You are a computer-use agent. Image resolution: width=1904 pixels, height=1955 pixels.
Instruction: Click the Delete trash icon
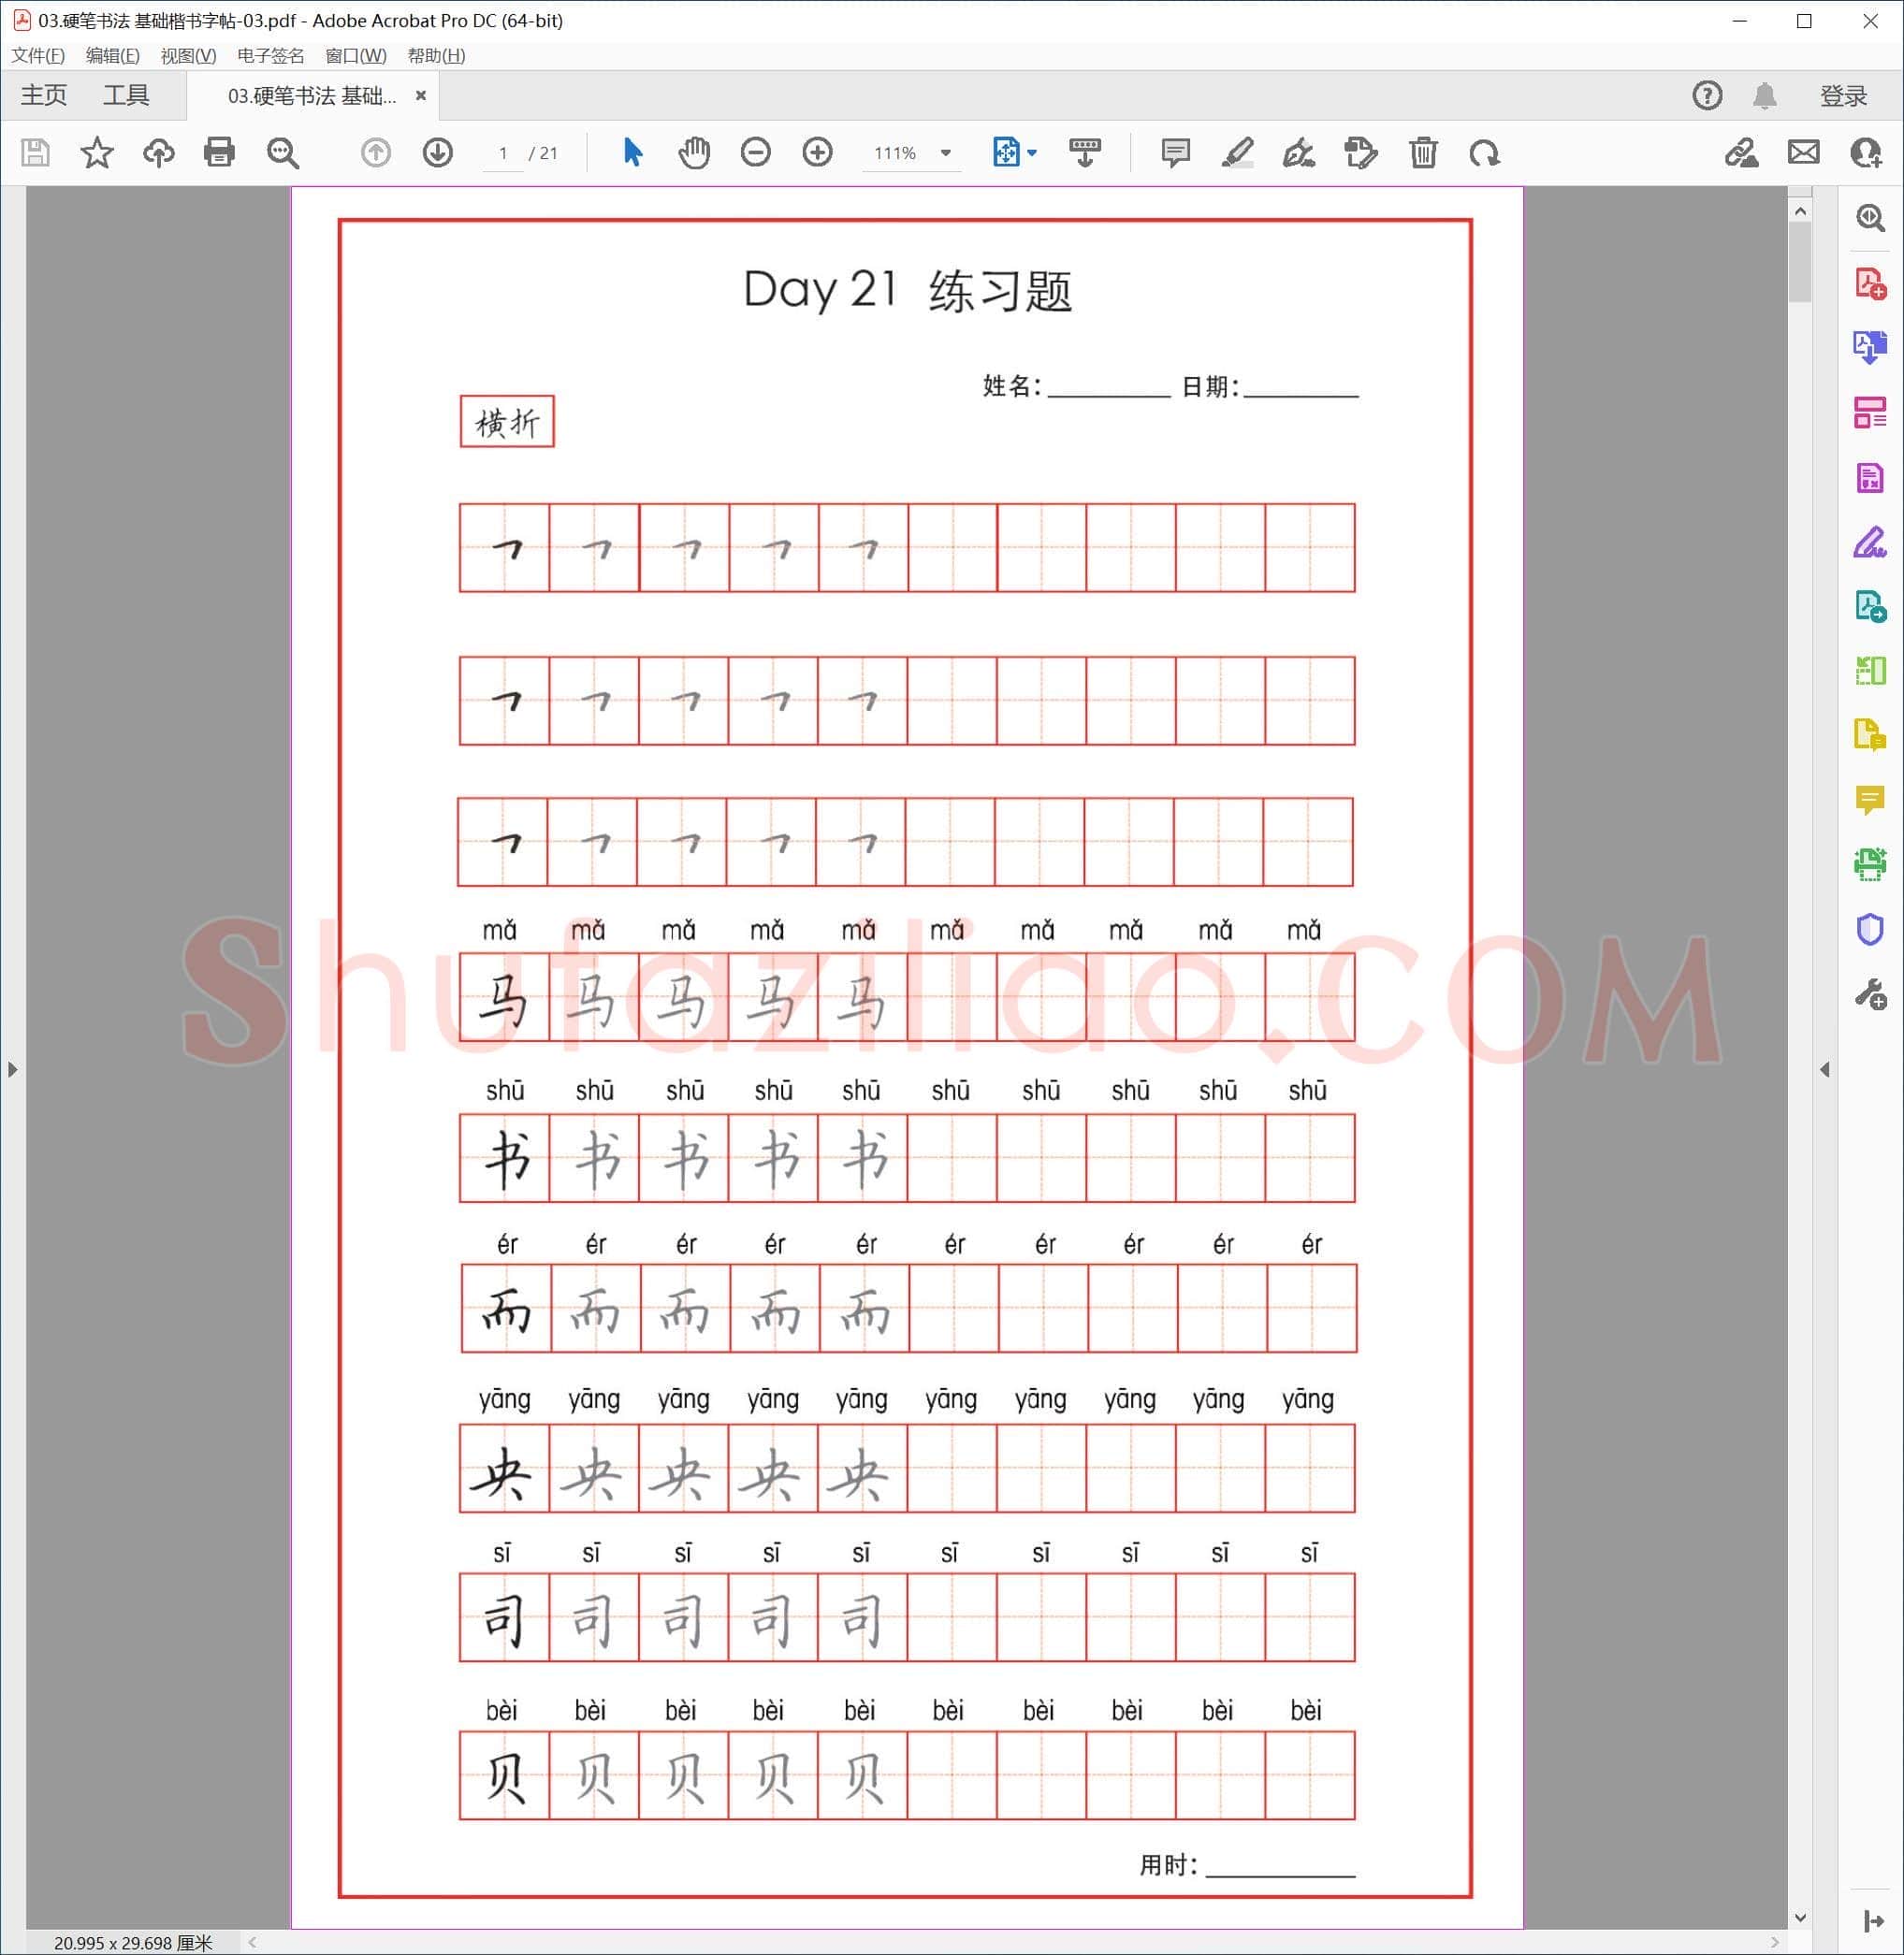pyautogui.click(x=1423, y=153)
